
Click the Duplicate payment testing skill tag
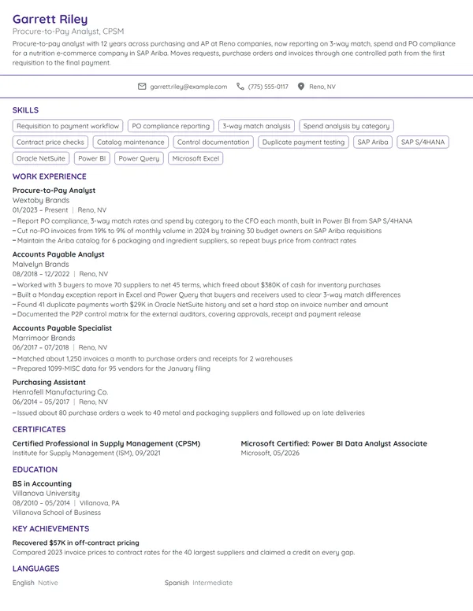pyautogui.click(x=304, y=143)
